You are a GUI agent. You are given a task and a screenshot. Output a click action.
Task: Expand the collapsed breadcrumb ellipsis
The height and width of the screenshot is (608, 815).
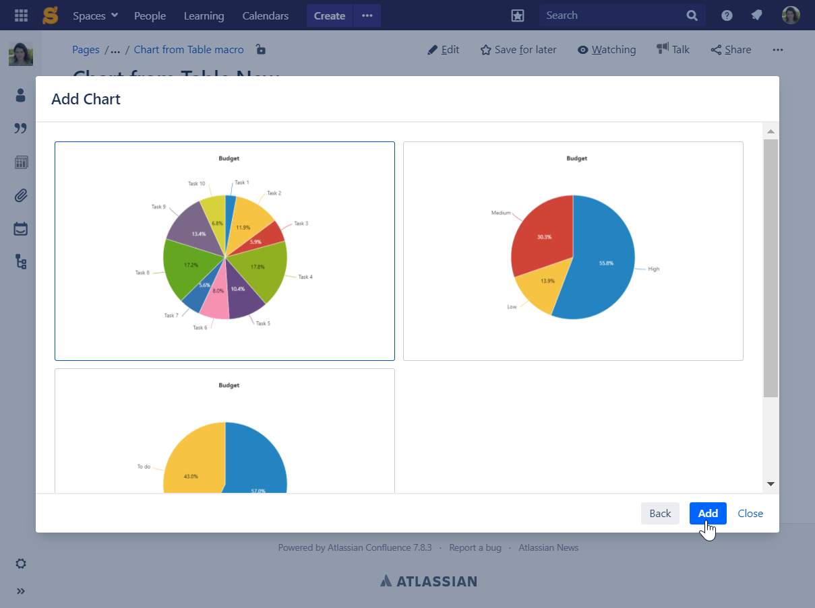tap(115, 49)
